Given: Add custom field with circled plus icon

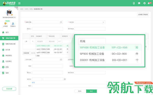Looking at the screenshot, I should tap(65, 79).
